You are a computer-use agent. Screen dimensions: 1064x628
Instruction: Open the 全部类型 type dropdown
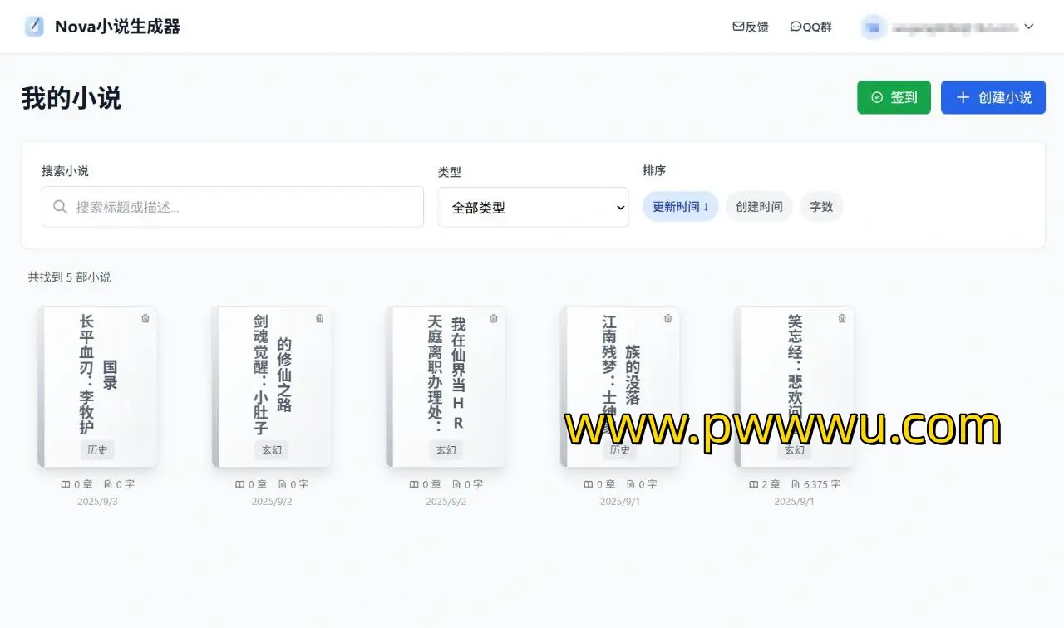(x=534, y=208)
